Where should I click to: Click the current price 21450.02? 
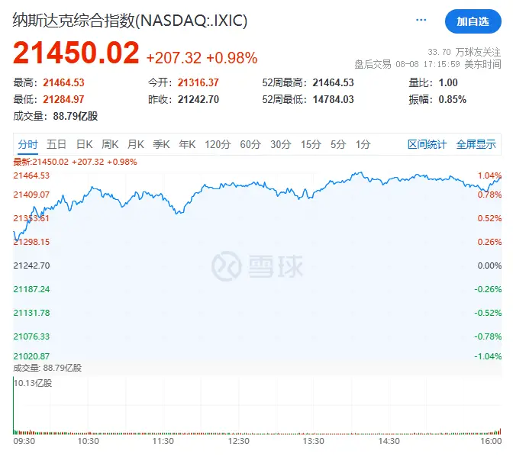point(76,53)
